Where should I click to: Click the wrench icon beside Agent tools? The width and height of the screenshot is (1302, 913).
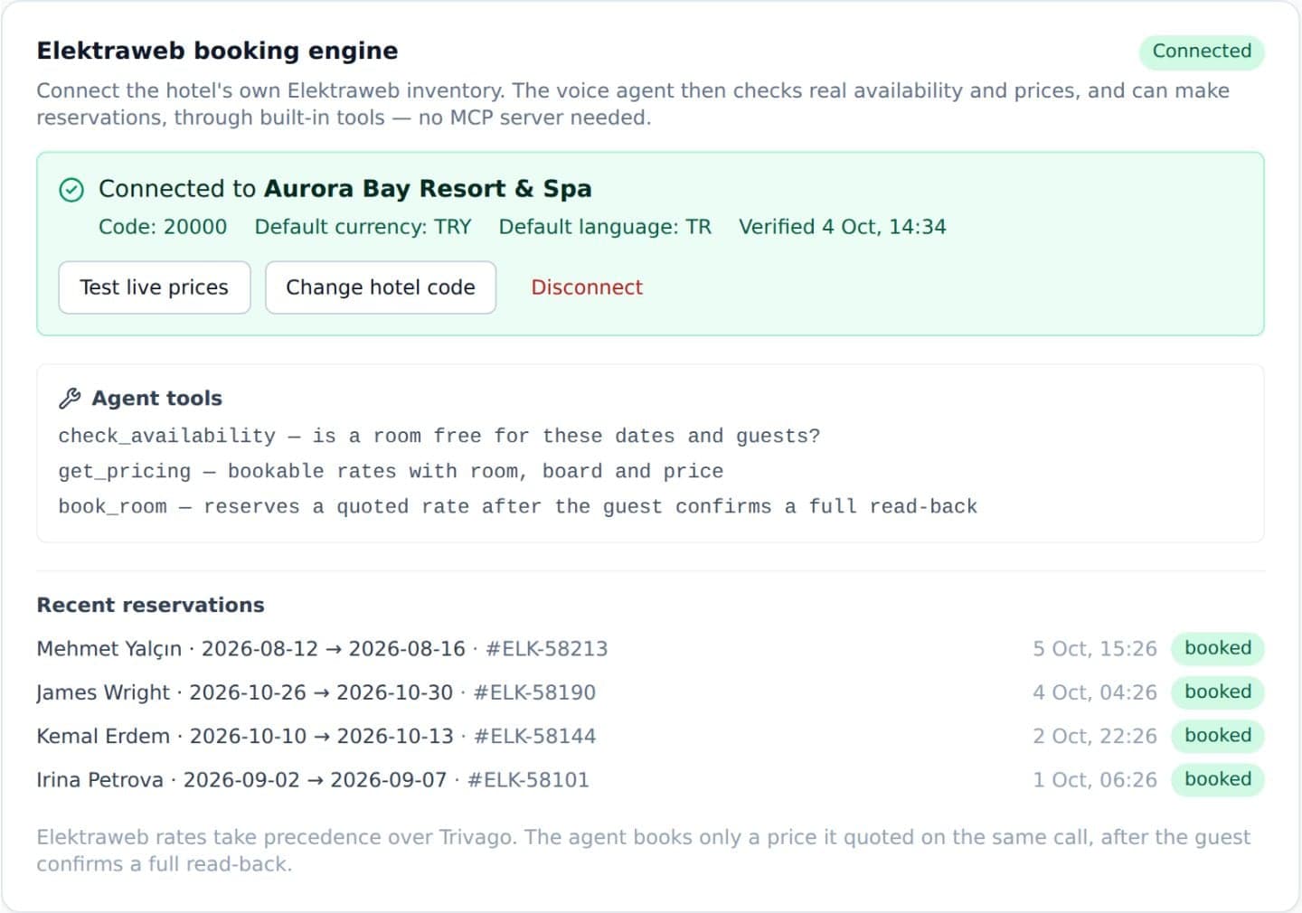tap(70, 399)
